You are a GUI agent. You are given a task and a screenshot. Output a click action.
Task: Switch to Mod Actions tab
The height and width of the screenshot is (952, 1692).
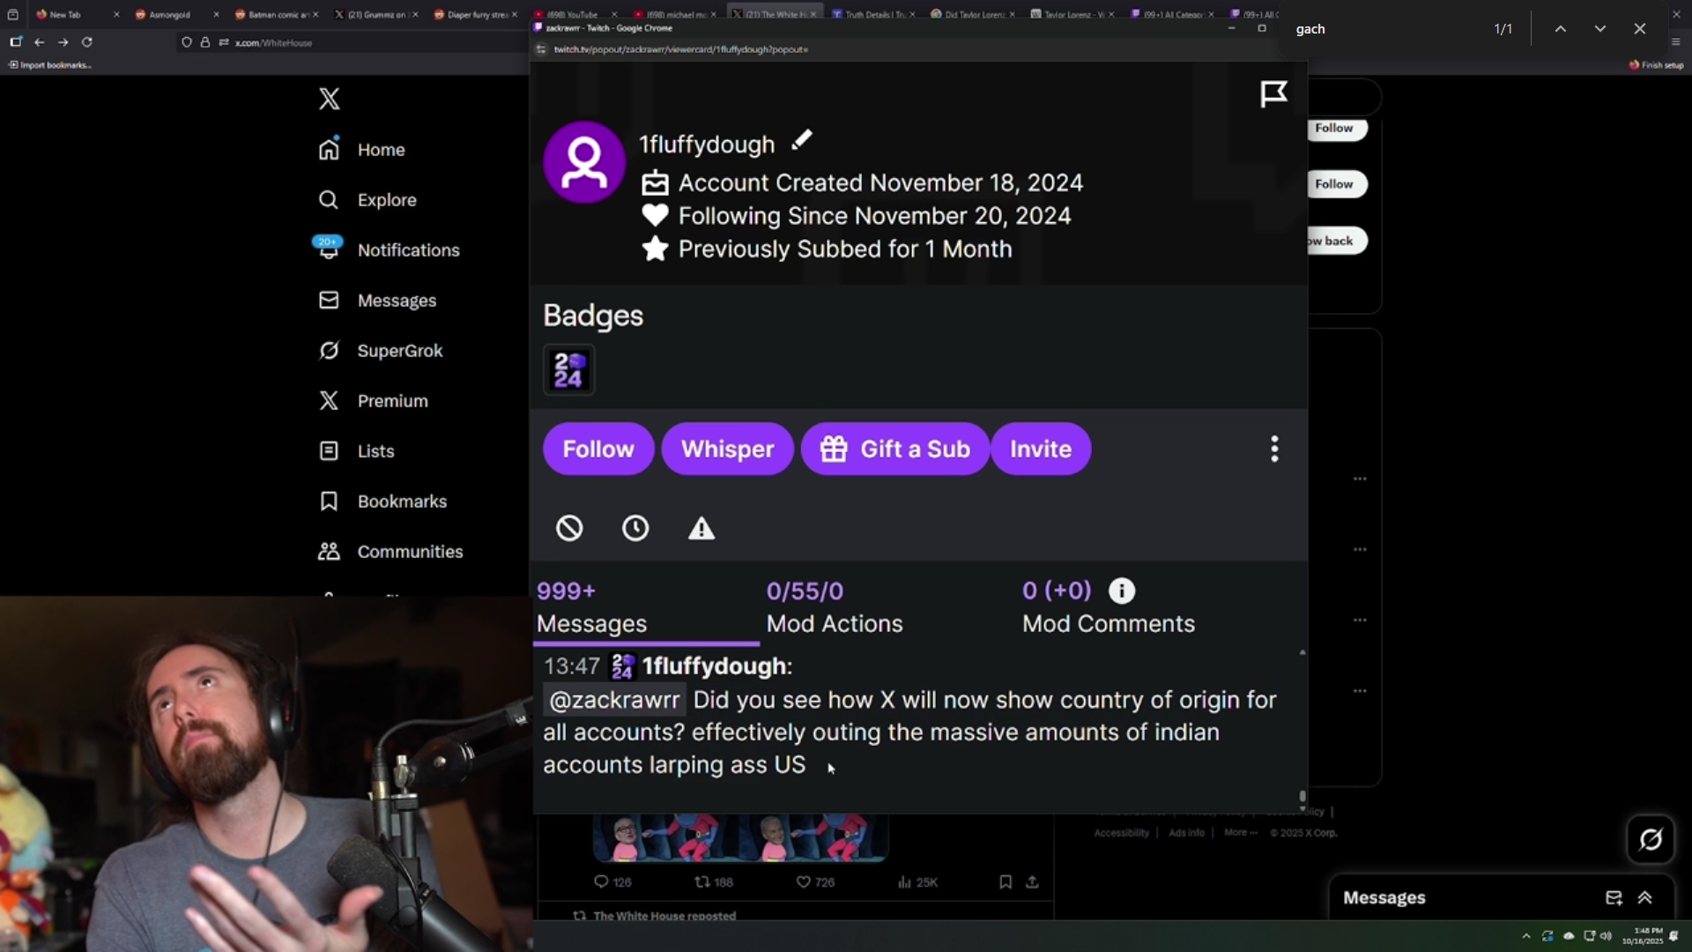[x=835, y=607]
